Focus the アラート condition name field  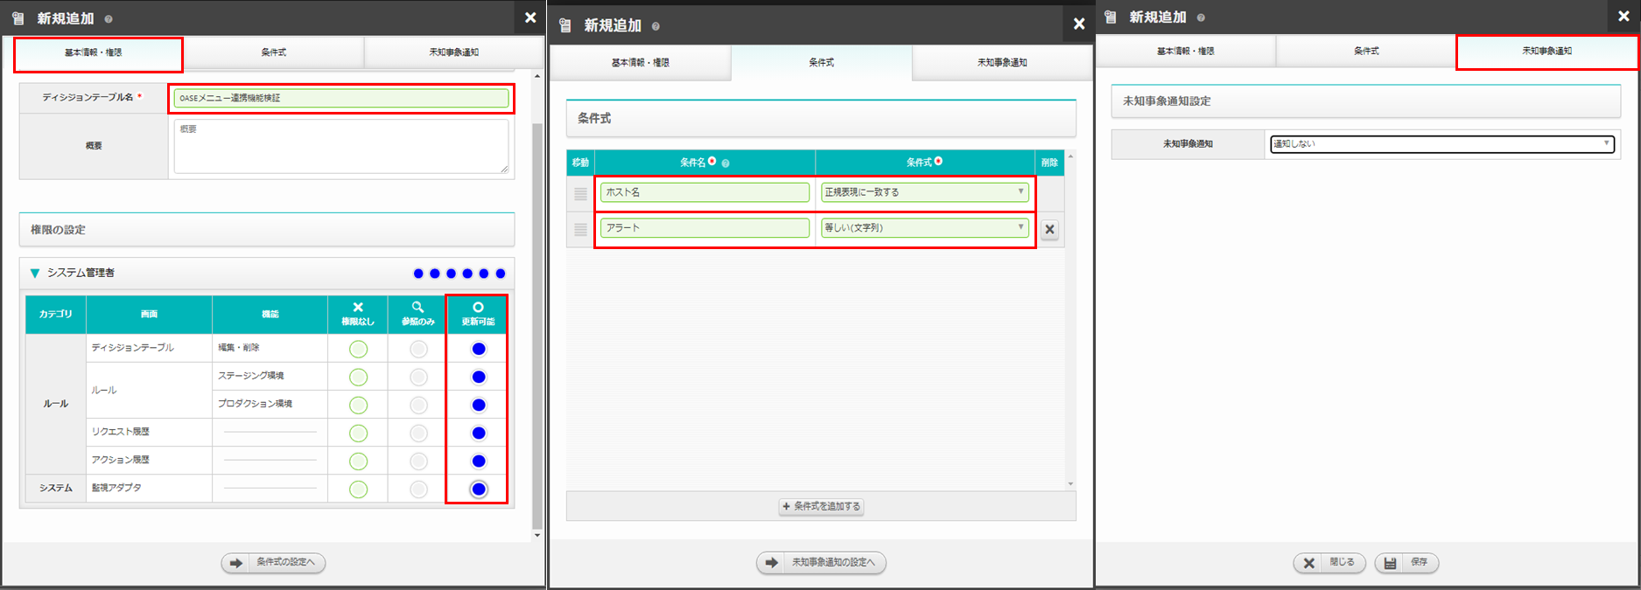click(705, 228)
